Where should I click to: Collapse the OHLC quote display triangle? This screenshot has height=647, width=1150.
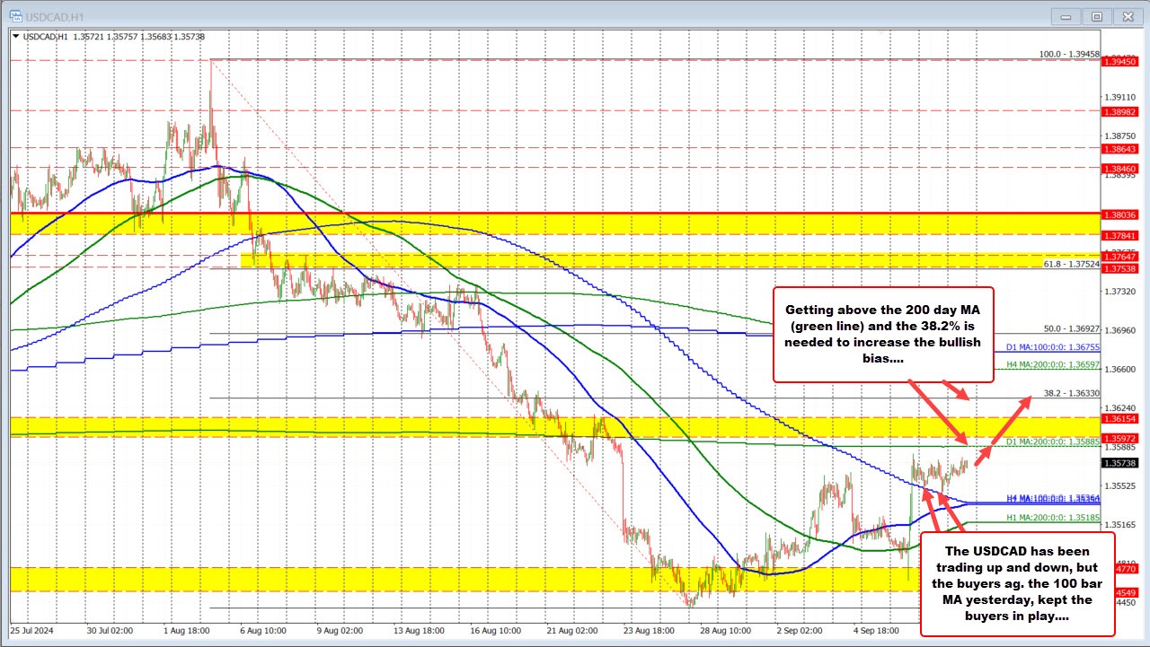16,37
